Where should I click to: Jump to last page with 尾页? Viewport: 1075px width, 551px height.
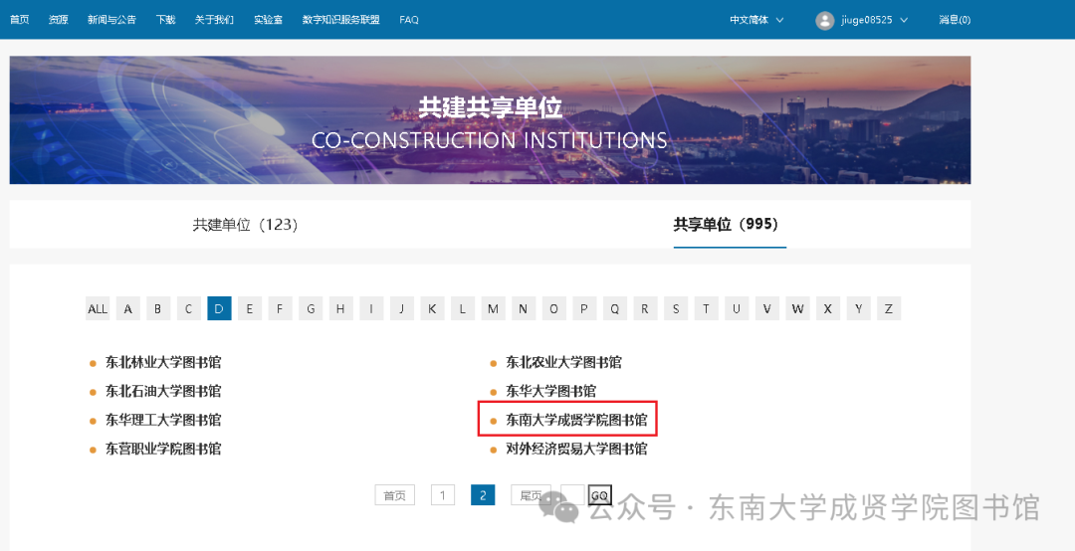pyautogui.click(x=531, y=494)
